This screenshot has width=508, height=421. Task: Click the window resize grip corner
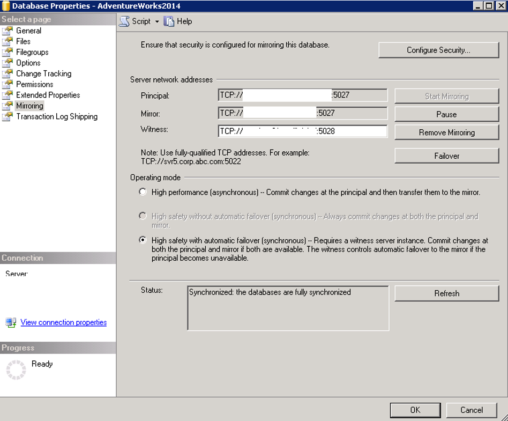click(x=504, y=417)
